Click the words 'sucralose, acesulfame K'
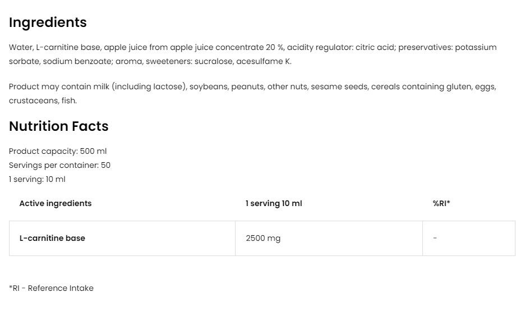The width and height of the screenshot is (525, 315). (x=243, y=62)
